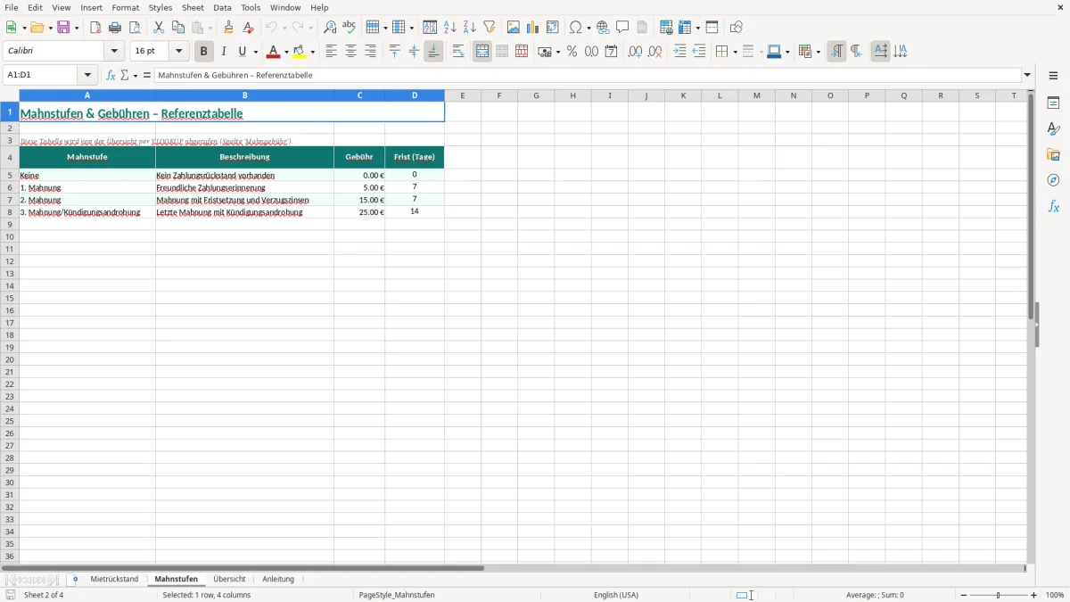Insert a chart
This screenshot has width=1070, height=602.
(532, 28)
